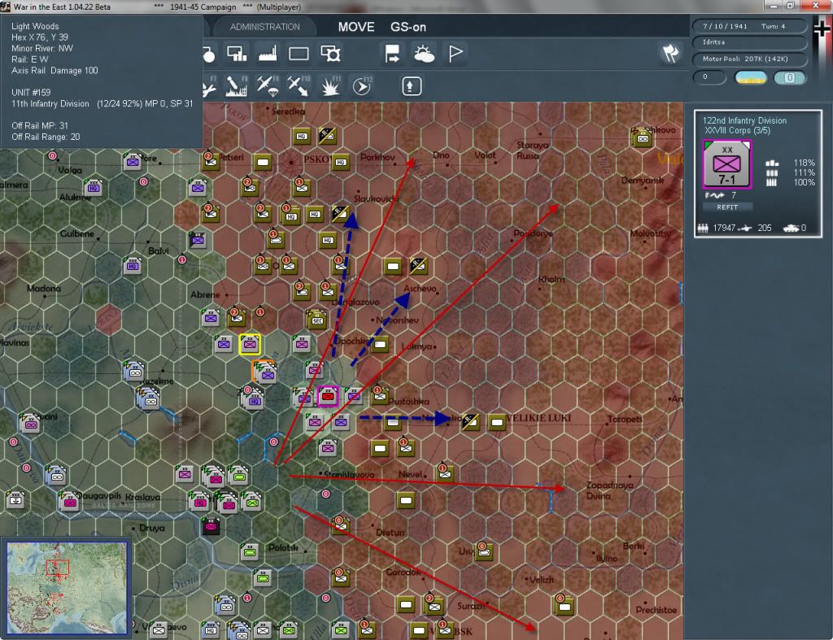Click the Idritsa location field
Viewport: 833px width, 640px height.
[748, 42]
